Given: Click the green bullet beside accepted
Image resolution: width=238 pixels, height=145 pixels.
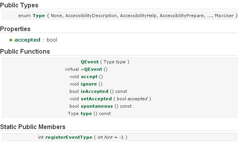Looking at the screenshot, I should point(11,40).
